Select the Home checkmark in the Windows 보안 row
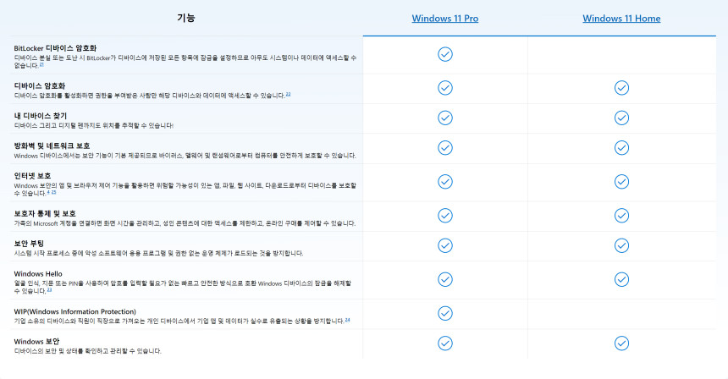This screenshot has height=379, width=728. [x=621, y=343]
